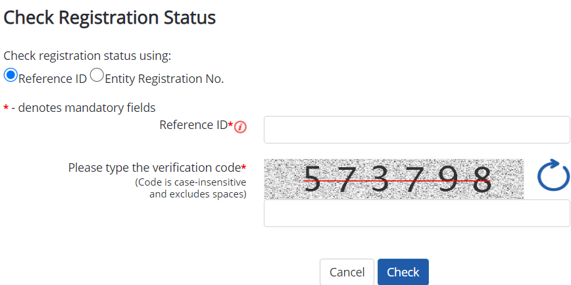
Task: Click the "Check Registration Status" heading
Action: [110, 18]
